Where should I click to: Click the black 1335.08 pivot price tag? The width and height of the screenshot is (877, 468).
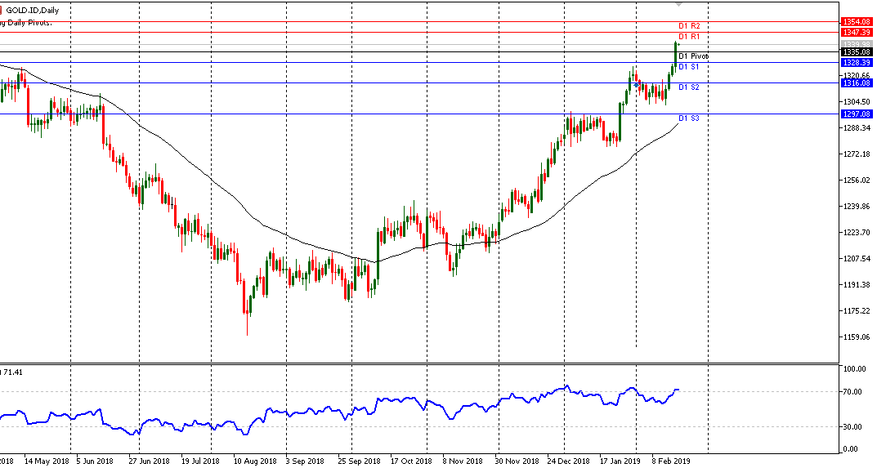[857, 52]
